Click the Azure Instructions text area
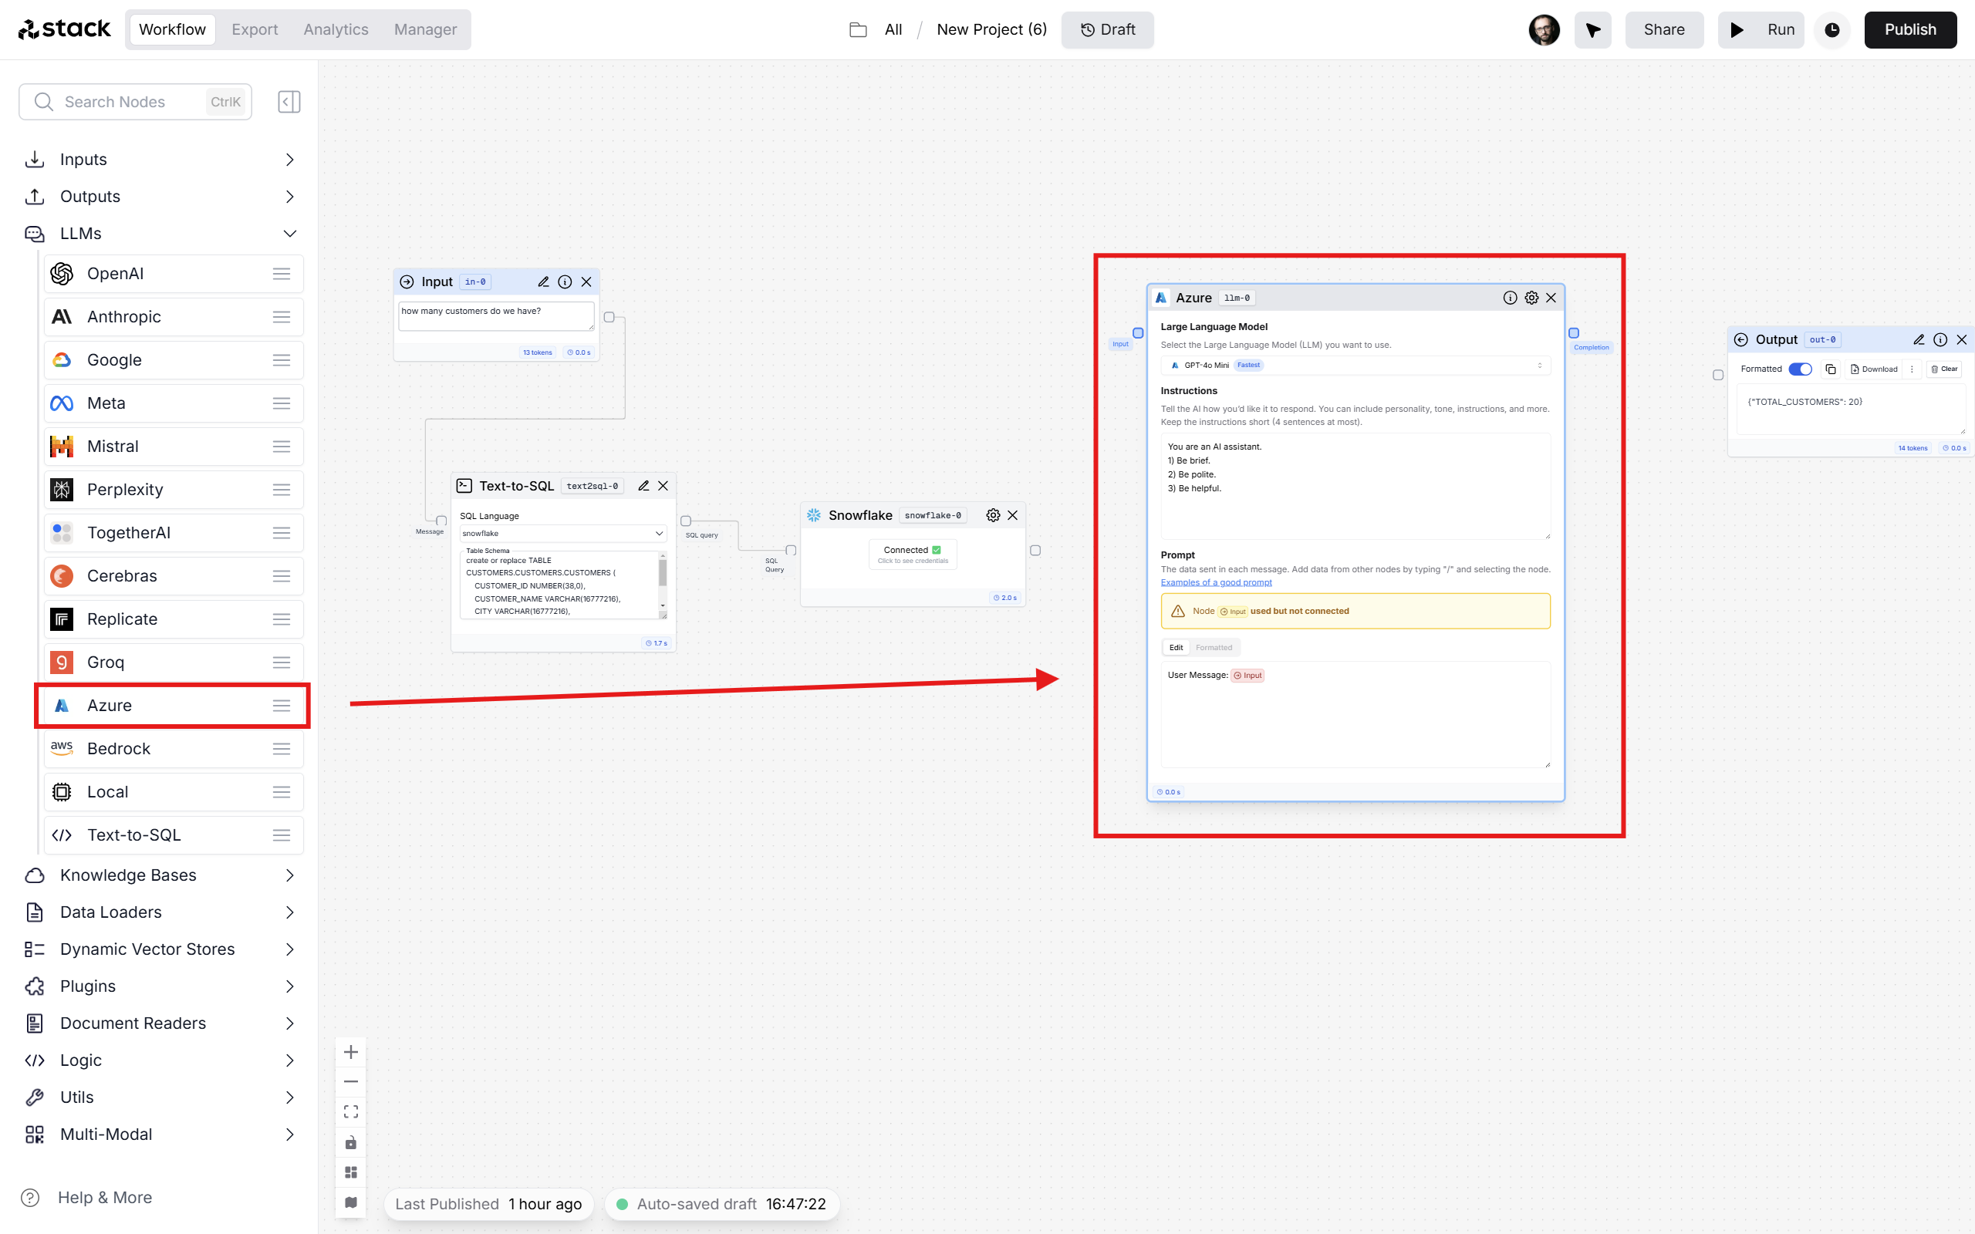1975x1234 pixels. [1355, 486]
